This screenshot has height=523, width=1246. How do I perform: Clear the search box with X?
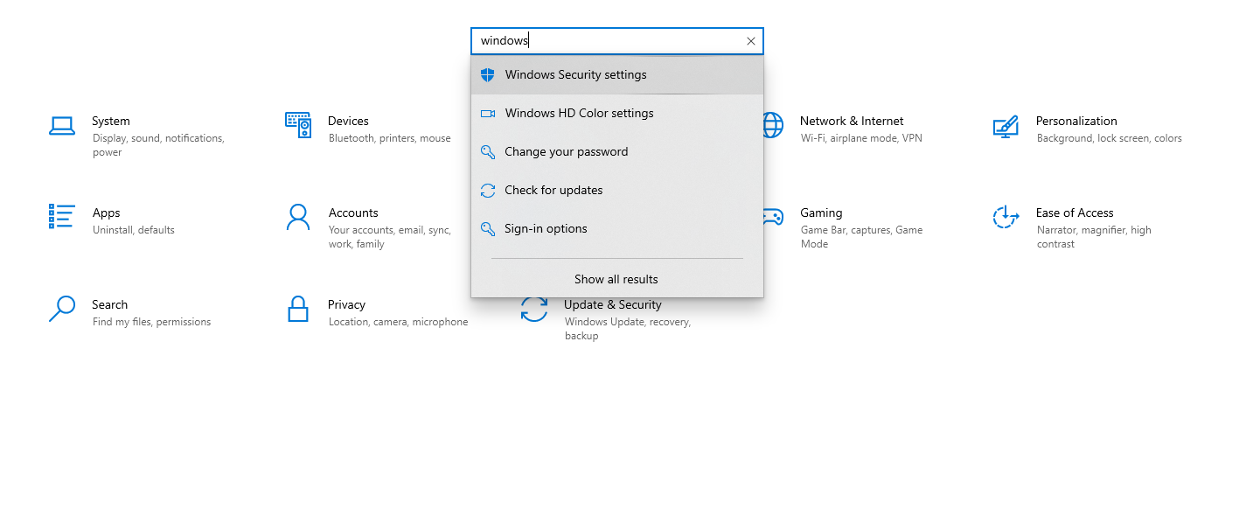tap(751, 41)
